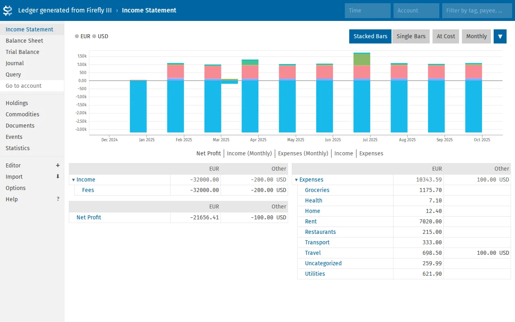
Task: Open the Statistics page
Action: pos(32,148)
